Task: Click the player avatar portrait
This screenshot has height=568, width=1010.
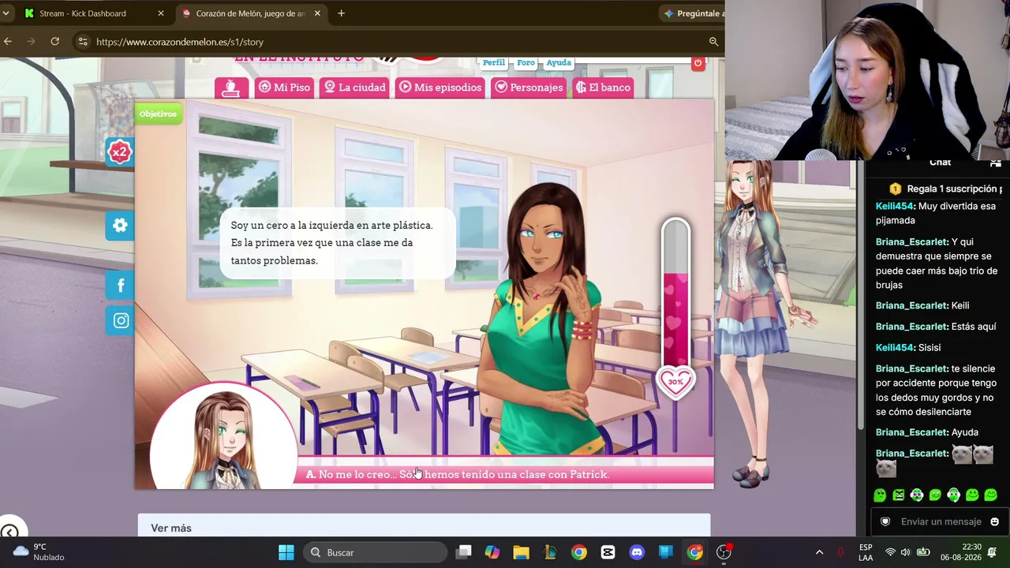Action: (224, 435)
